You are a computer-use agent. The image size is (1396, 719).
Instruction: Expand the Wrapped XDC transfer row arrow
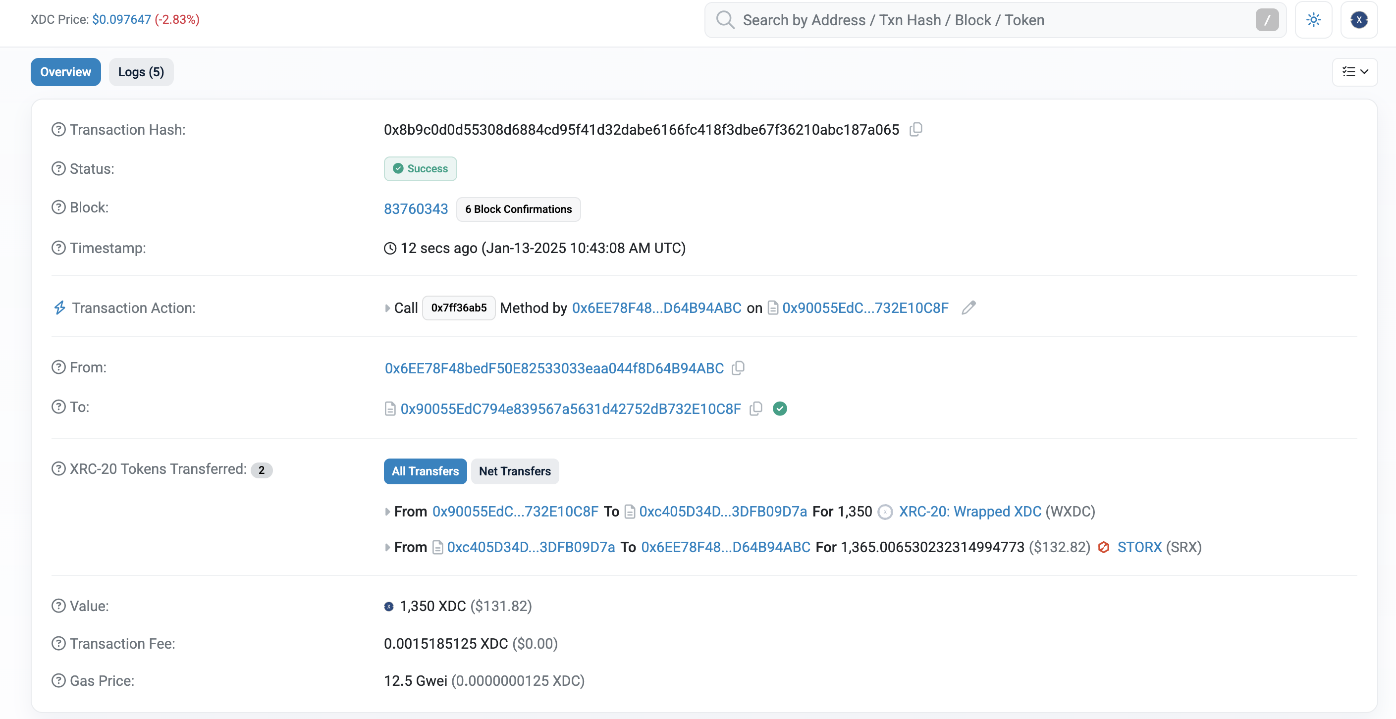tap(387, 512)
